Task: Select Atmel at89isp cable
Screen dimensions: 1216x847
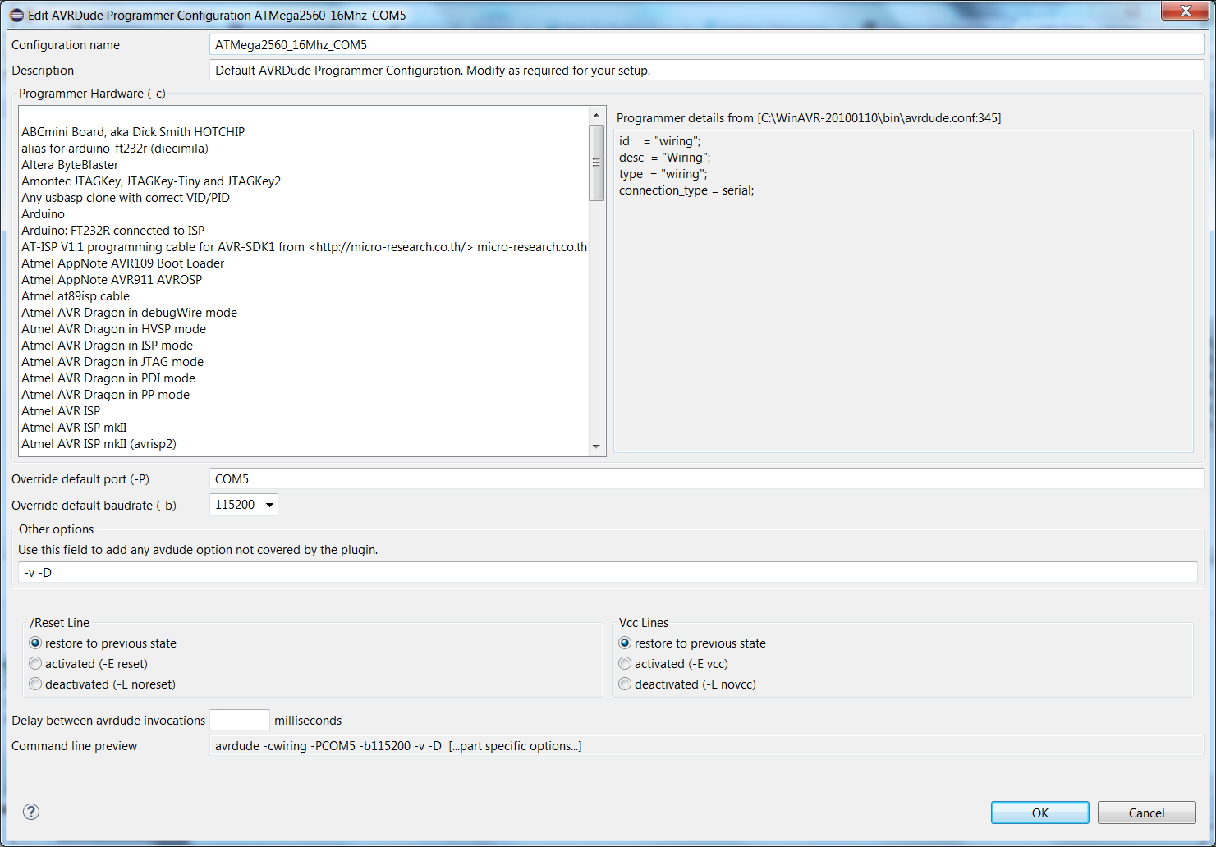Action: [x=76, y=296]
